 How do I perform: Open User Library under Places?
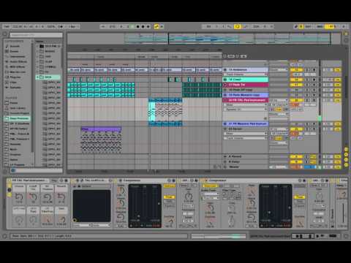pos(18,108)
